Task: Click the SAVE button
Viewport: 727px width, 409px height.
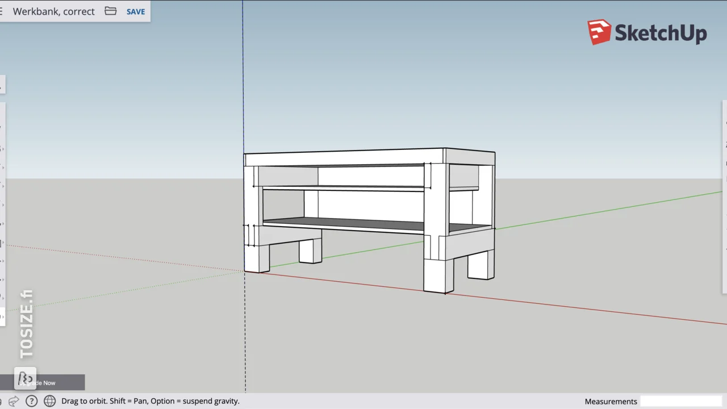Action: pos(136,11)
